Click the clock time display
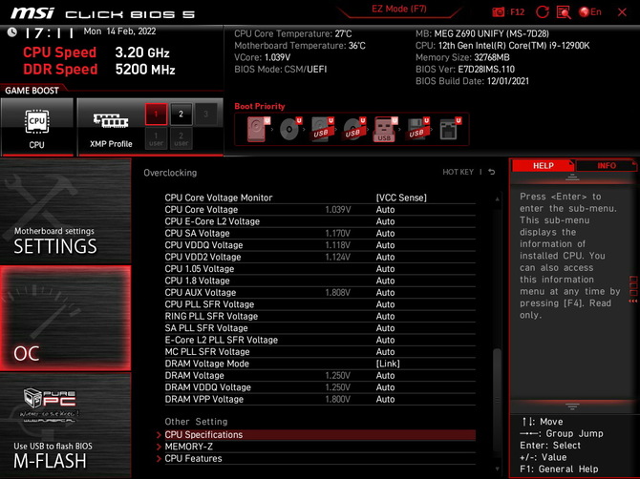Viewport: 640px width, 479px height. pos(49,32)
